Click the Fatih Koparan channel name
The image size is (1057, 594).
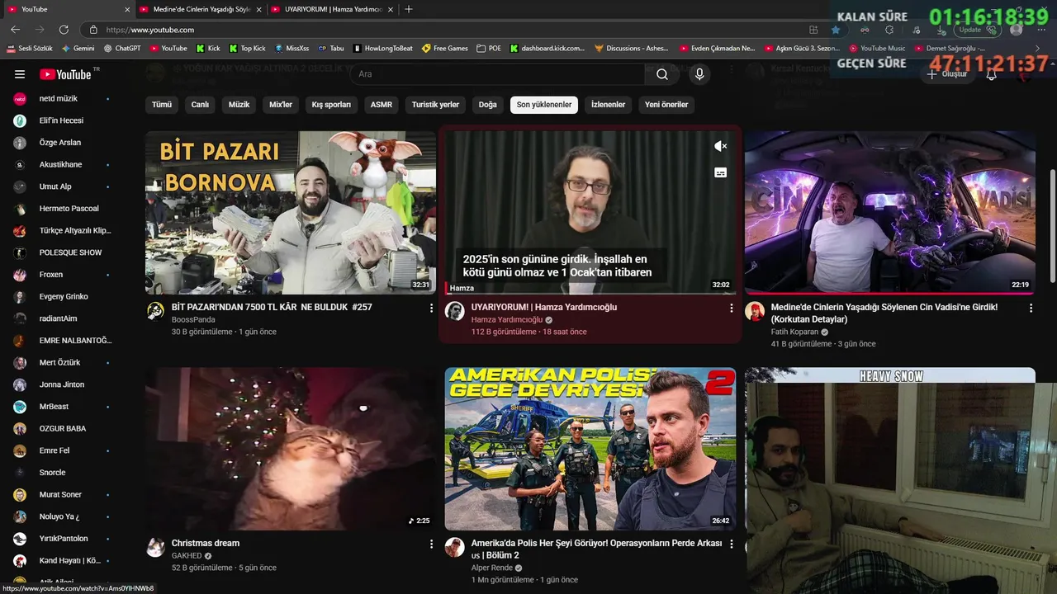794,332
